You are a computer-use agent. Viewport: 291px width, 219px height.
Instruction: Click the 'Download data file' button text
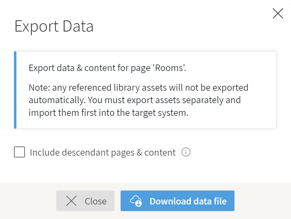188,201
